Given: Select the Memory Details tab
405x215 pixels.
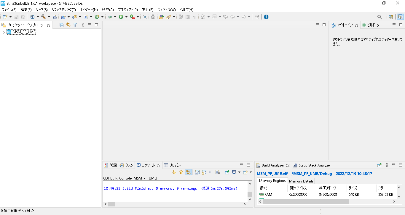Looking at the screenshot, I should tap(301, 181).
